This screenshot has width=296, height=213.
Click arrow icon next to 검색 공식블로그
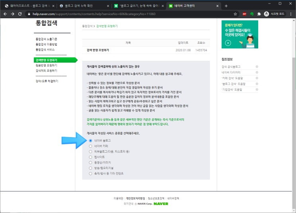pyautogui.click(x=257, y=67)
